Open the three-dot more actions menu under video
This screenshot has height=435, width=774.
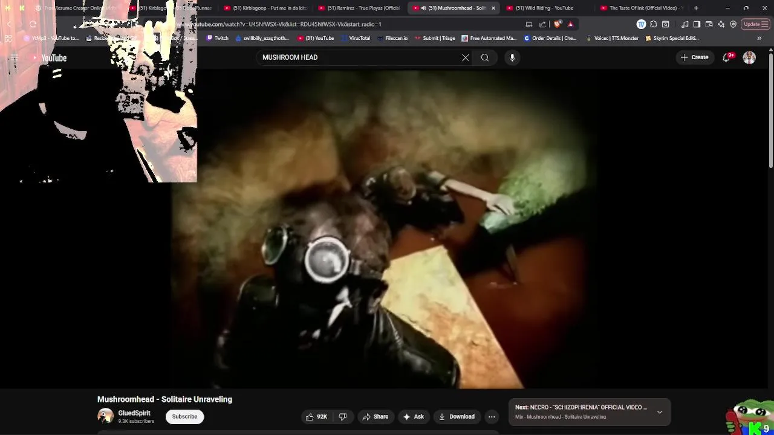(x=492, y=416)
